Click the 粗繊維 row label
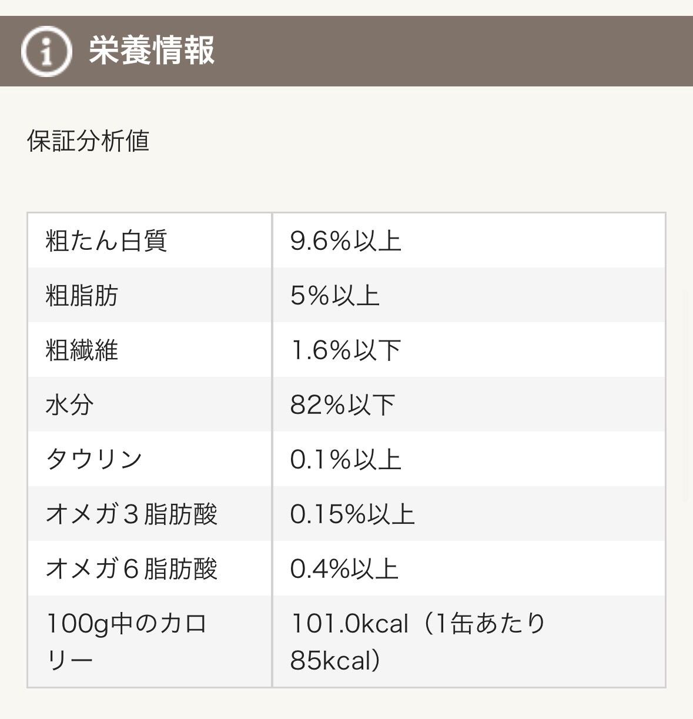Viewport: 693px width, 719px height. (x=82, y=350)
